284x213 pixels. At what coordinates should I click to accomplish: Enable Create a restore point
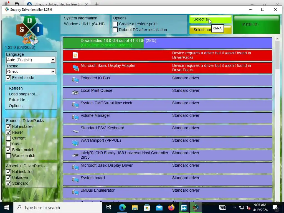point(115,24)
